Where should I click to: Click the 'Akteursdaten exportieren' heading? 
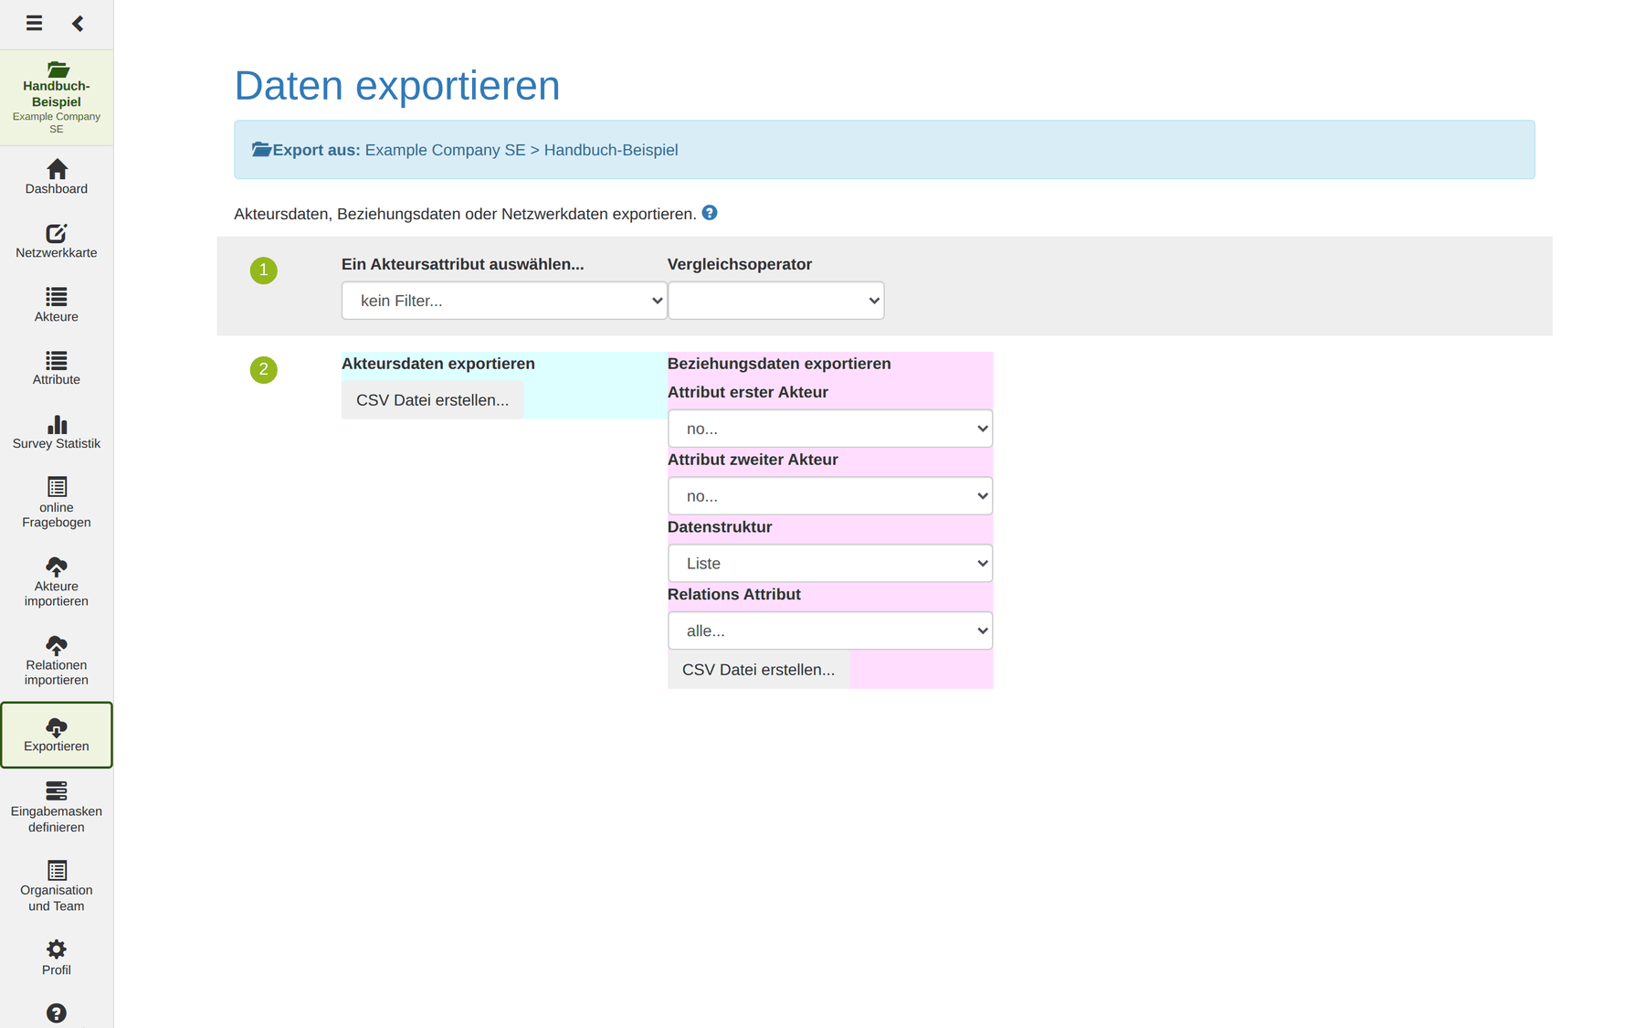click(x=438, y=364)
